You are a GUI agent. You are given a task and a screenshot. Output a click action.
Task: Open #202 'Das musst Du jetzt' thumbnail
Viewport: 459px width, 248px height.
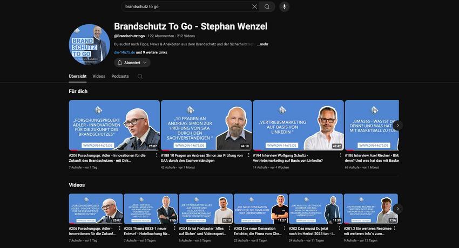tap(316, 209)
